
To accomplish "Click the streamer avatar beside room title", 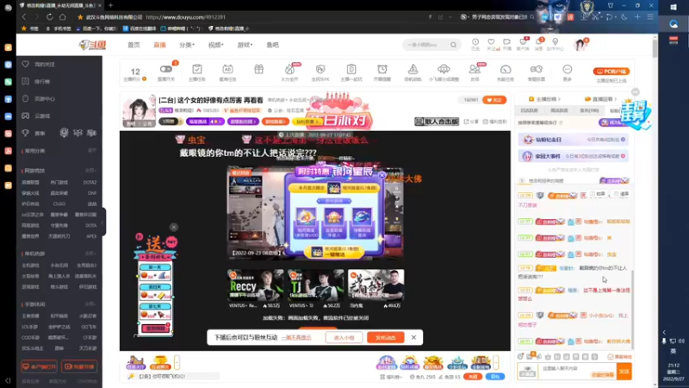I will tap(140, 110).
